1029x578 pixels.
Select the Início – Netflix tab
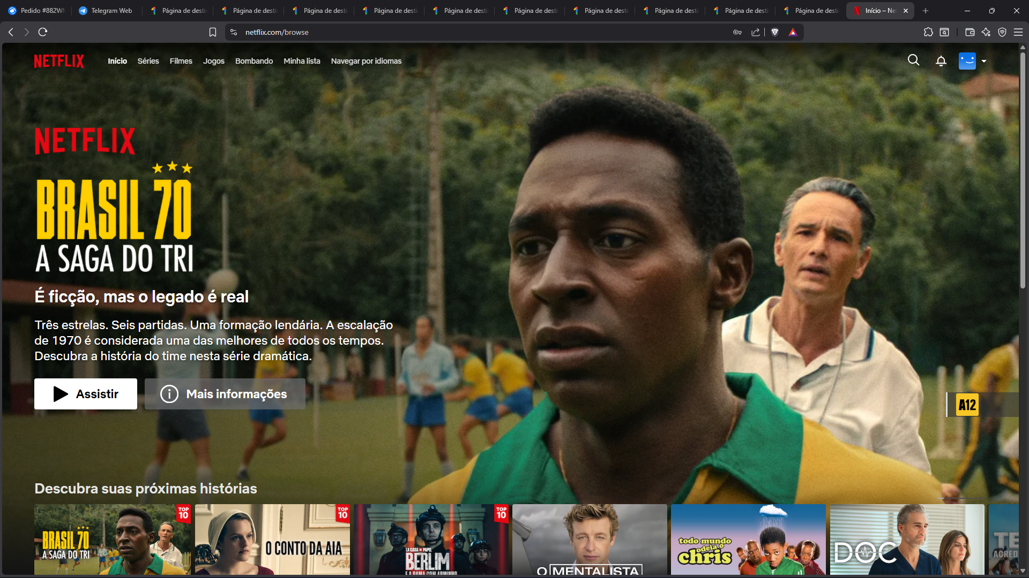point(879,11)
